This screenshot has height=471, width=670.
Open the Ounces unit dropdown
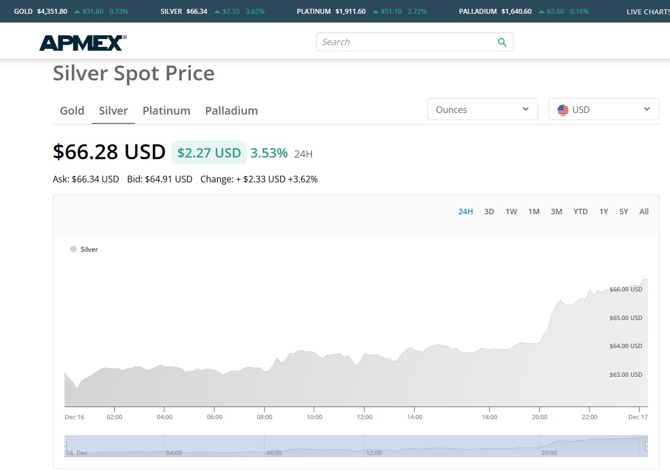pyautogui.click(x=482, y=110)
